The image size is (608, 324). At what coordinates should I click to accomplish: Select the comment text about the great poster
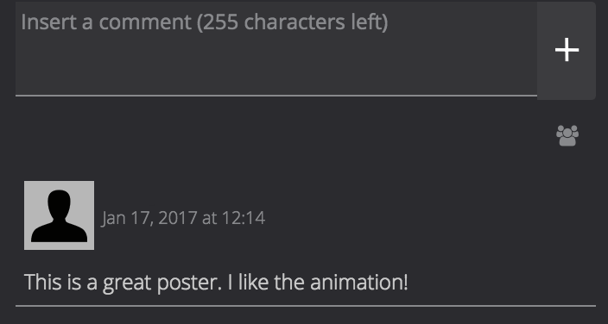(216, 282)
